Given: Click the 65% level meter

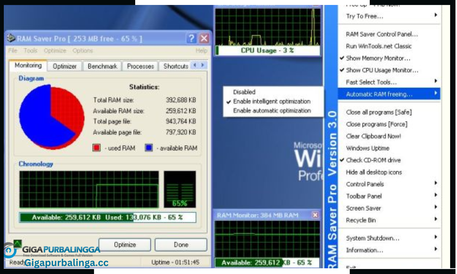Looking at the screenshot, I should [x=180, y=189].
